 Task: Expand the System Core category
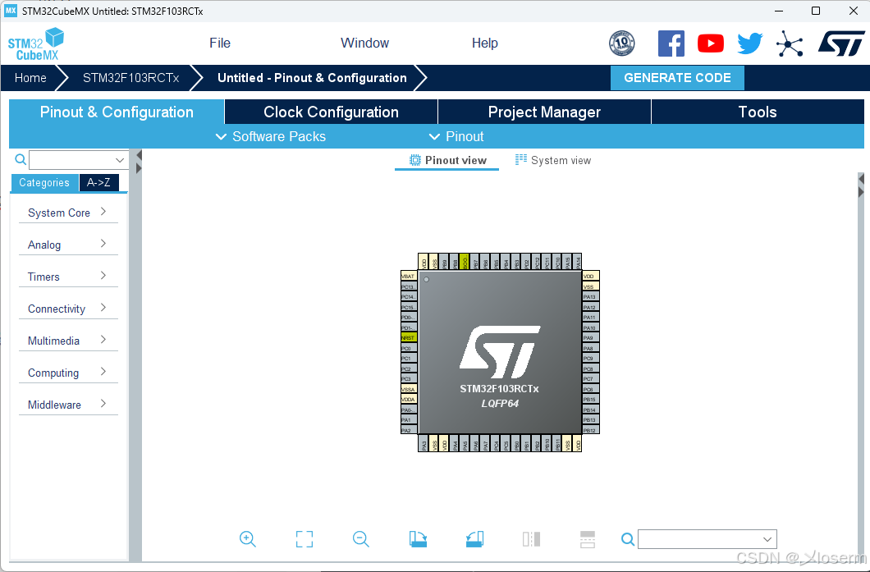click(x=68, y=213)
